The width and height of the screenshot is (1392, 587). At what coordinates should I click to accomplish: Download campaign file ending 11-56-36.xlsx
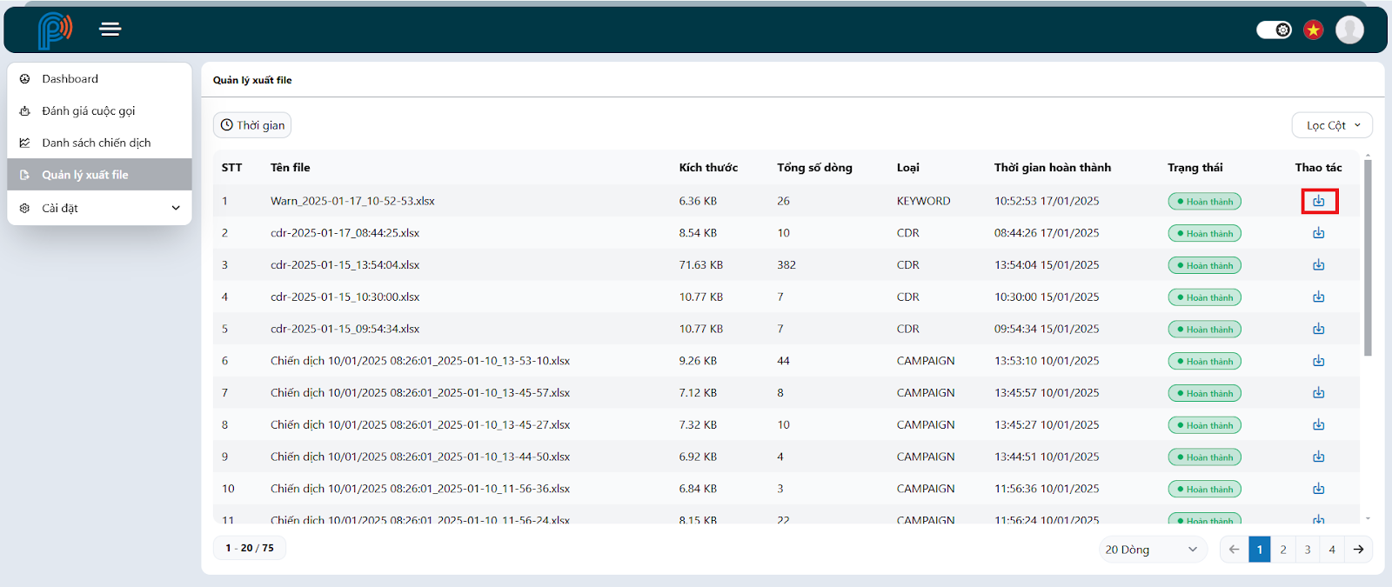pyautogui.click(x=1319, y=489)
